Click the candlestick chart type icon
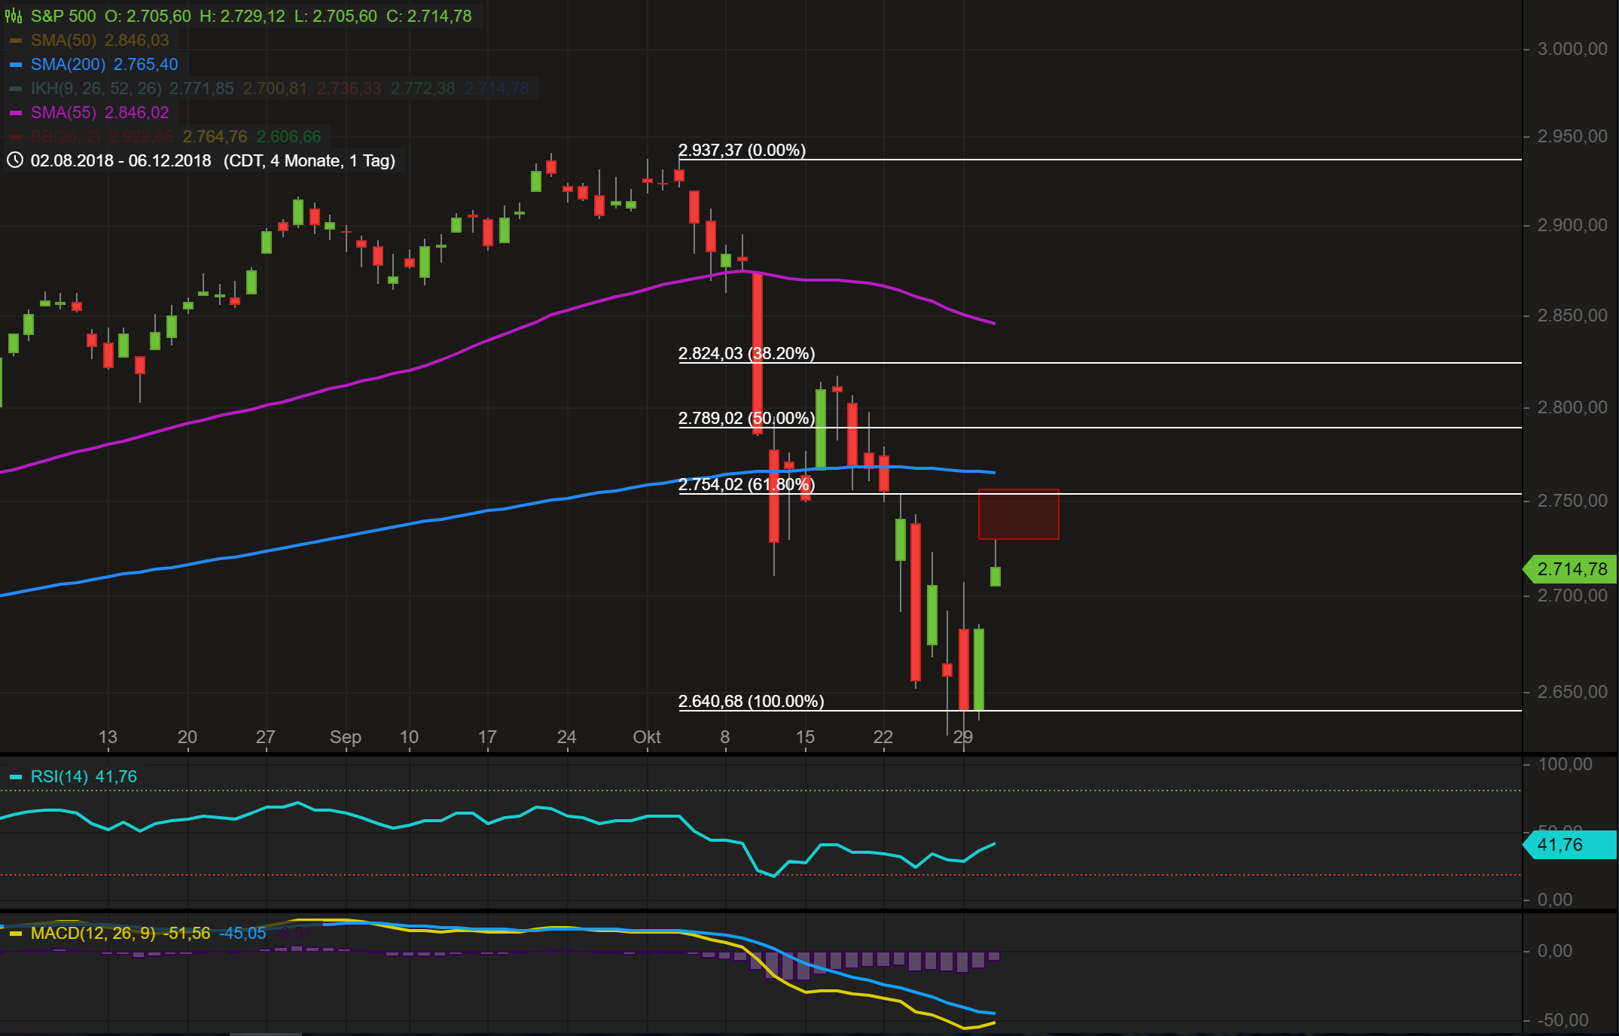This screenshot has height=1036, width=1619. point(14,16)
